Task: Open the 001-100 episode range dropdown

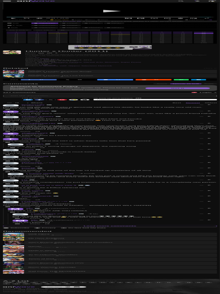Action: point(44,30)
